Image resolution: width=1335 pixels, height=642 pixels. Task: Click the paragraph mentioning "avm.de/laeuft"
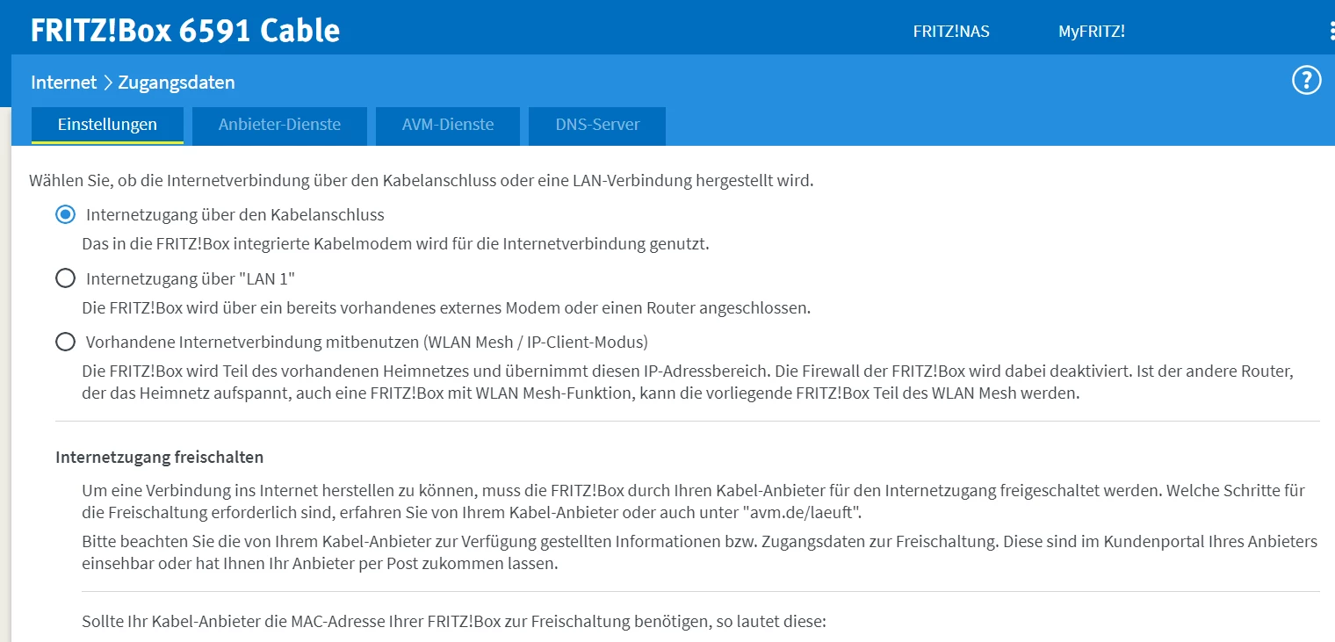click(694, 501)
